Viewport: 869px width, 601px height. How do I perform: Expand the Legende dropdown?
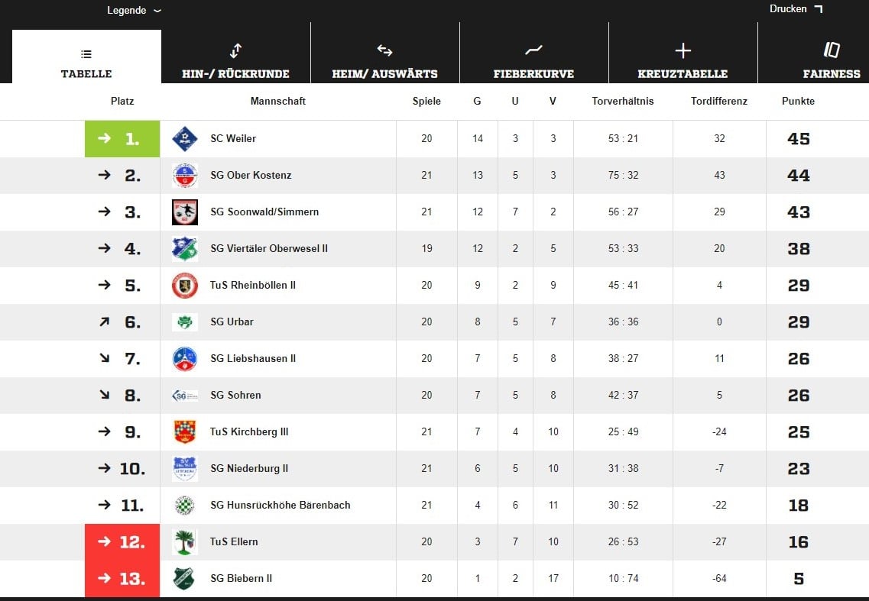click(x=134, y=11)
